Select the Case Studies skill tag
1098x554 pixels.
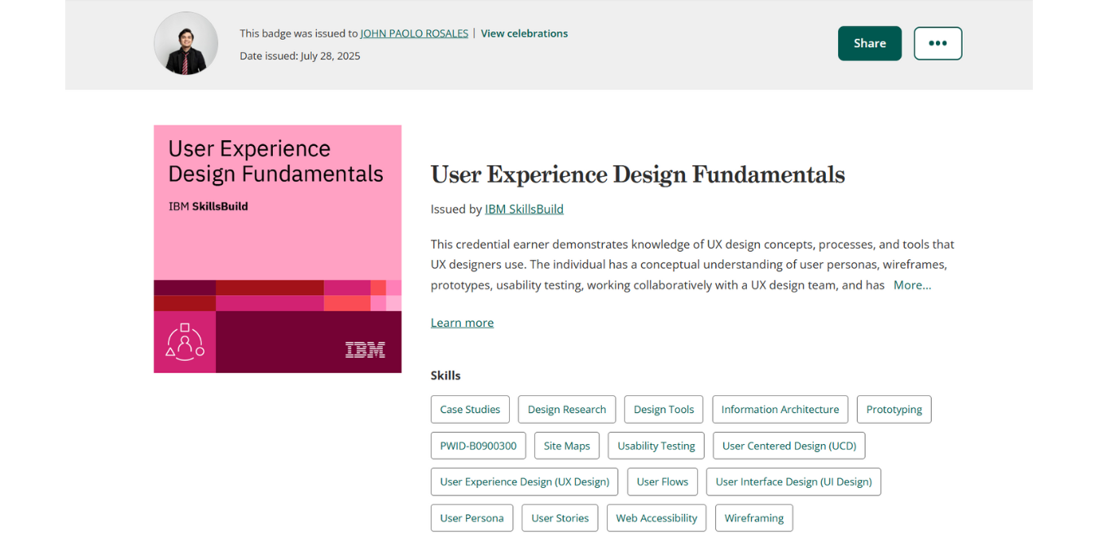(x=470, y=409)
